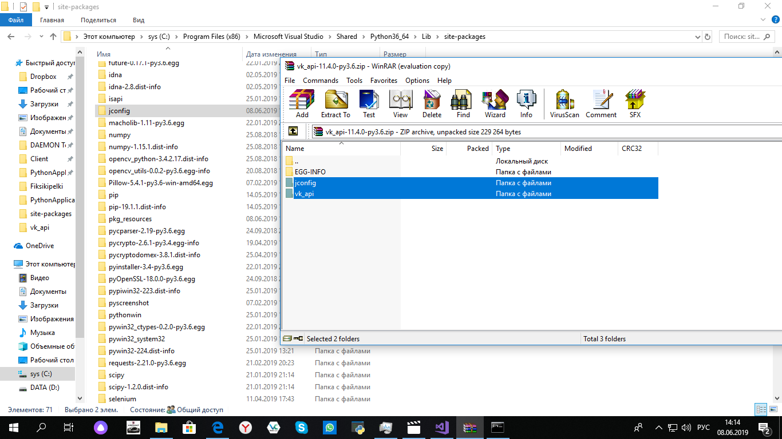The image size is (782, 439).
Task: Open WinRAR Help menu
Action: [444, 81]
